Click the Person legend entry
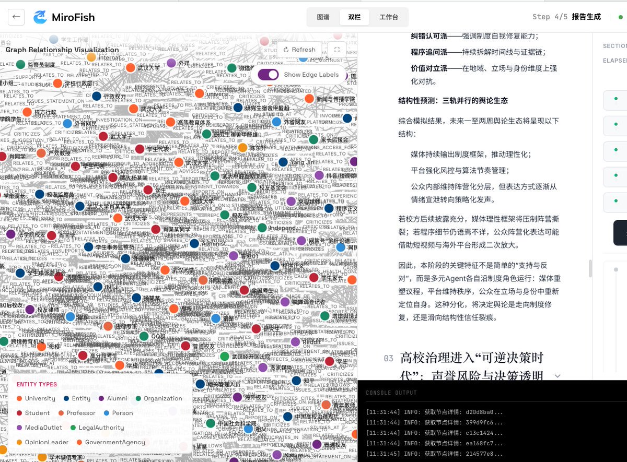The width and height of the screenshot is (627, 462). click(x=119, y=413)
